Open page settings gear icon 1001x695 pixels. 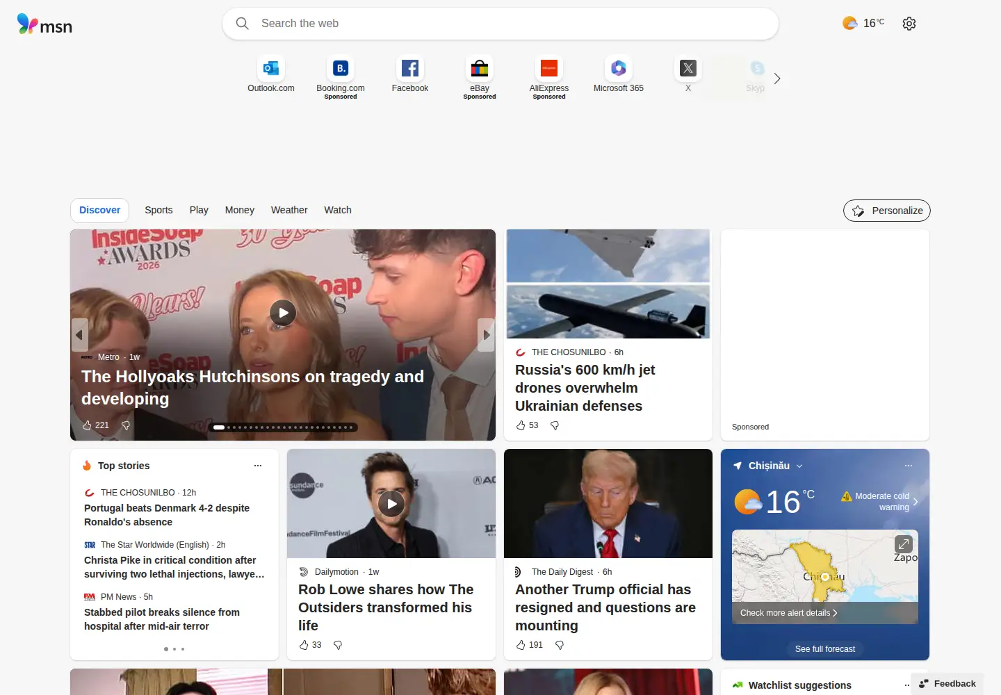909,24
